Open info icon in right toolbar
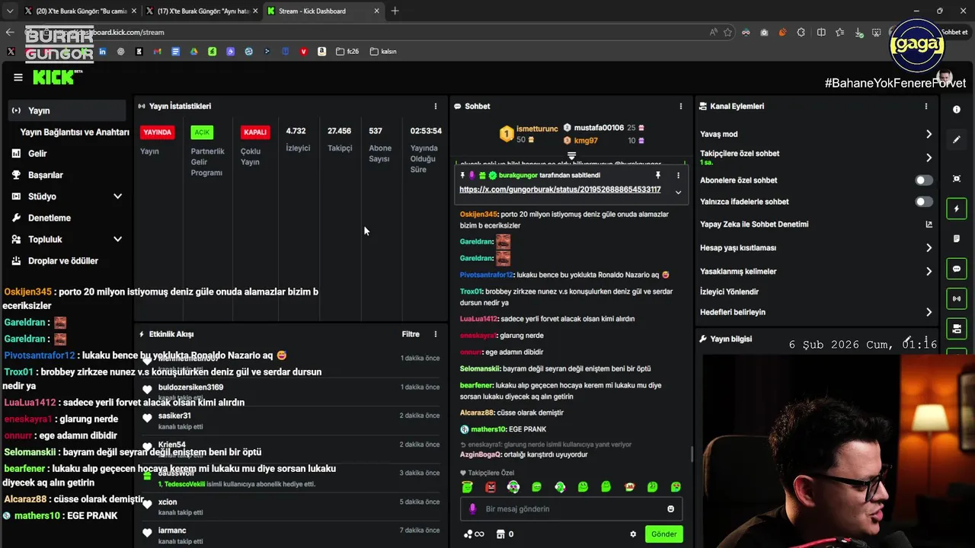 click(x=957, y=110)
